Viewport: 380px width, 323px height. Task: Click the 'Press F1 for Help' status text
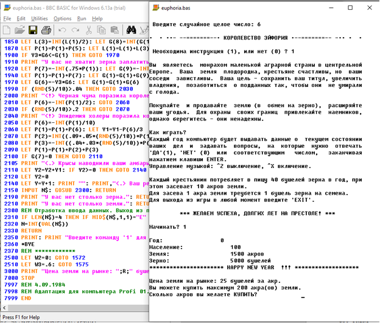pyautogui.click(x=21, y=317)
